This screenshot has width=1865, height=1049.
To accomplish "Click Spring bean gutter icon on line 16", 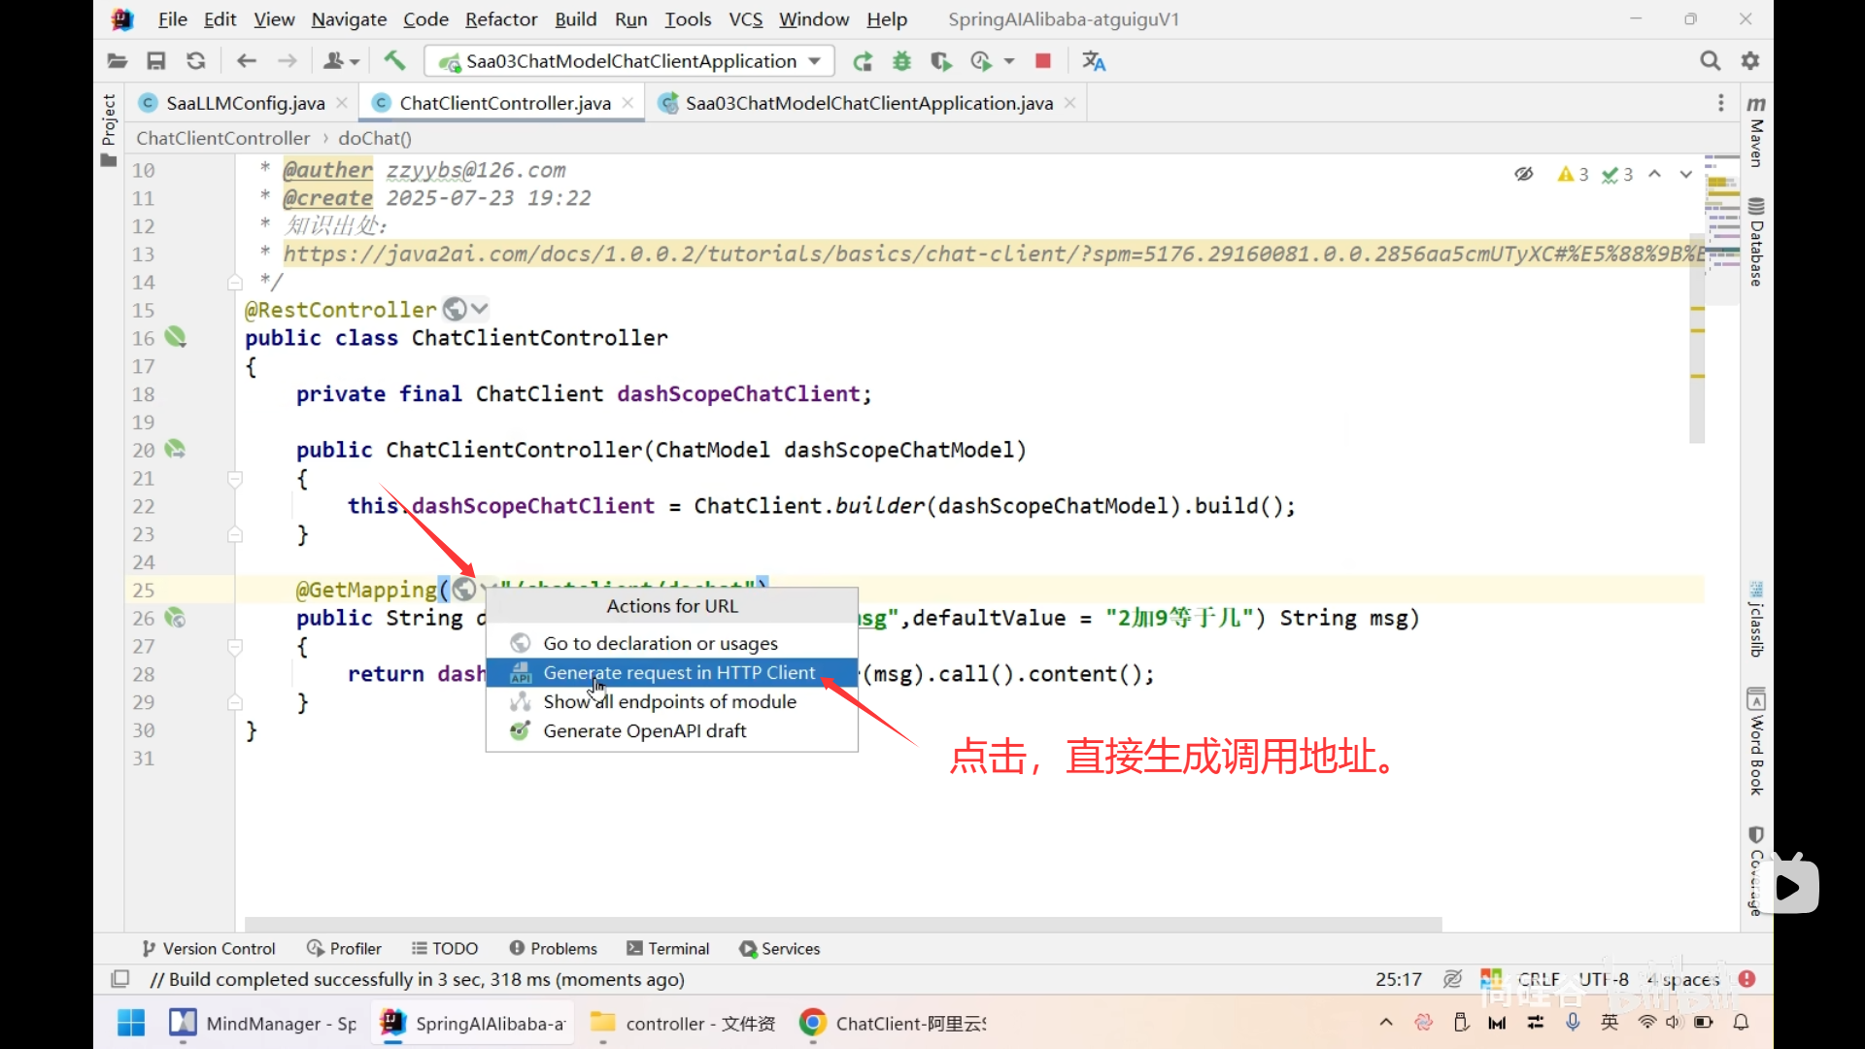I will (x=175, y=337).
